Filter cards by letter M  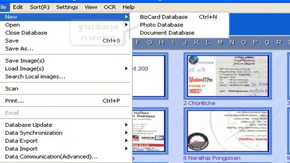(220, 43)
